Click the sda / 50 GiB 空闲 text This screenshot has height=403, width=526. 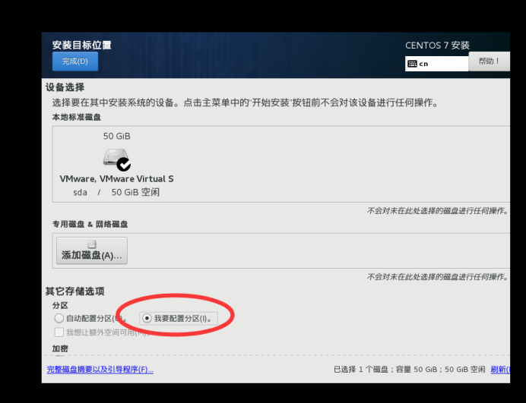coord(116,192)
